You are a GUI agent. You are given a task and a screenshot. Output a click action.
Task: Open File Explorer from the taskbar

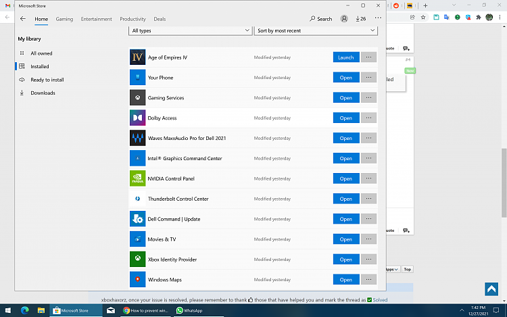point(41,310)
